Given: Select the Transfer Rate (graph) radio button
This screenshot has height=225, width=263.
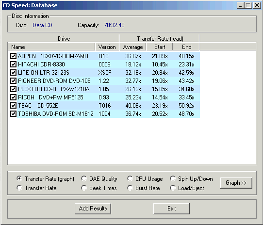Looking at the screenshot, I should tap(19, 178).
